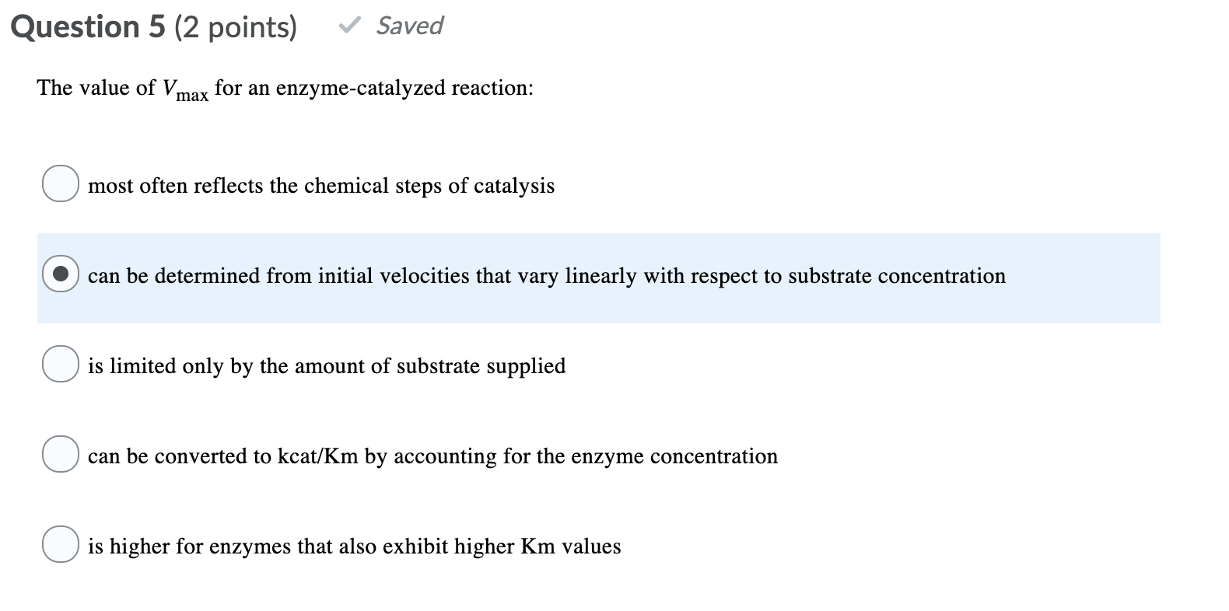Viewport: 1229px width, 611px height.
Task: Click the last answer choice text
Action: point(354,546)
